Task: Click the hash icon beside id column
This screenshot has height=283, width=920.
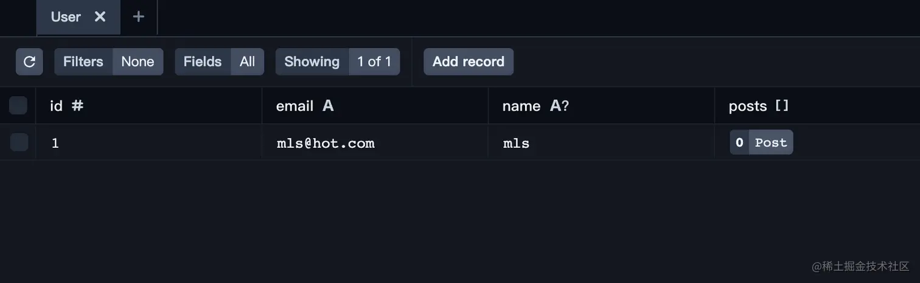Action: [x=77, y=106]
